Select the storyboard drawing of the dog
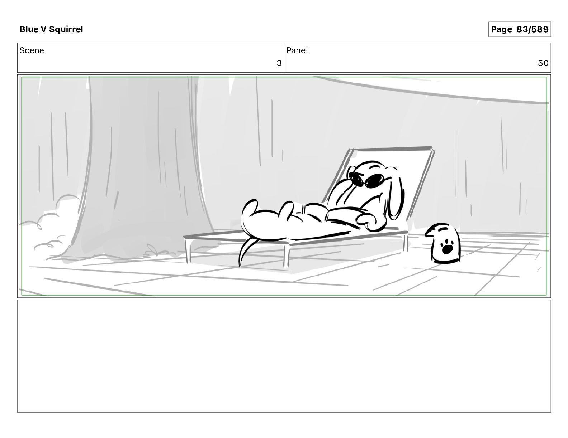This screenshot has width=568, height=438. (284, 186)
